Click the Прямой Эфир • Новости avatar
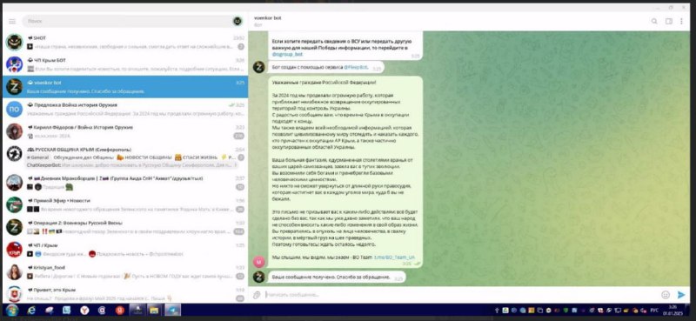The width and height of the screenshot is (696, 321). click(x=14, y=204)
